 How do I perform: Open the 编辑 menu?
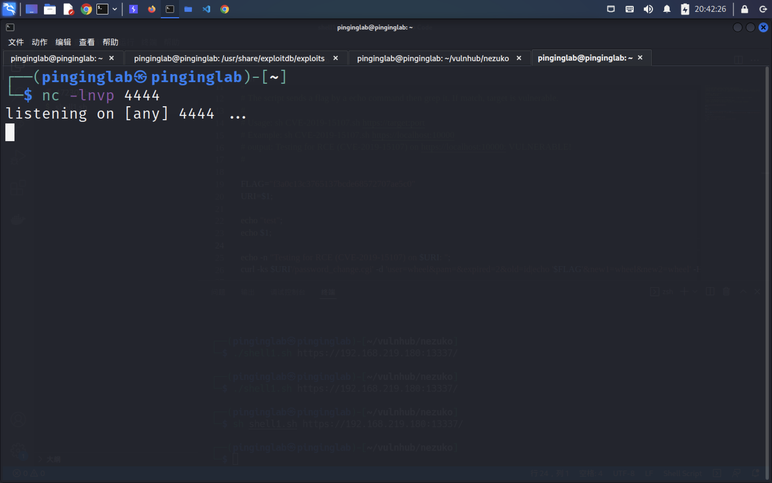[63, 42]
